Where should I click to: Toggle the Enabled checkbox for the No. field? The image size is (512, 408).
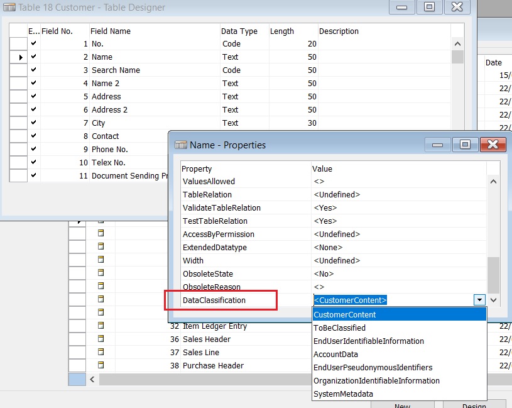click(x=35, y=43)
